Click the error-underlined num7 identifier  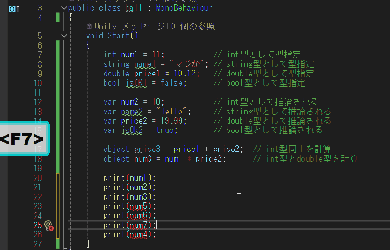tap(138, 225)
